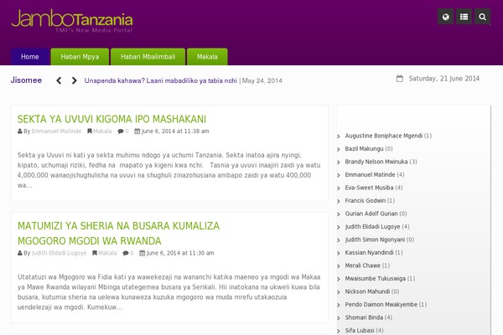Viewport: 503px width, 335px height.
Task: Click the date June 6, 2014 at 11:38 am
Action: 175,131
